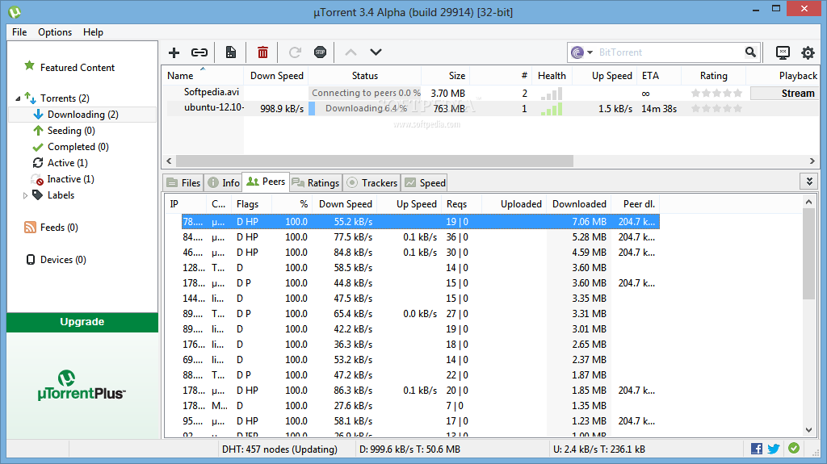Select Completed (0) category
This screenshot has height=464, width=827.
[x=78, y=147]
